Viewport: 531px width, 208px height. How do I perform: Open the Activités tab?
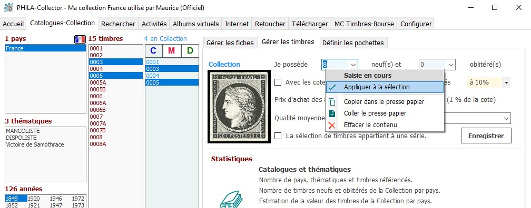point(154,24)
